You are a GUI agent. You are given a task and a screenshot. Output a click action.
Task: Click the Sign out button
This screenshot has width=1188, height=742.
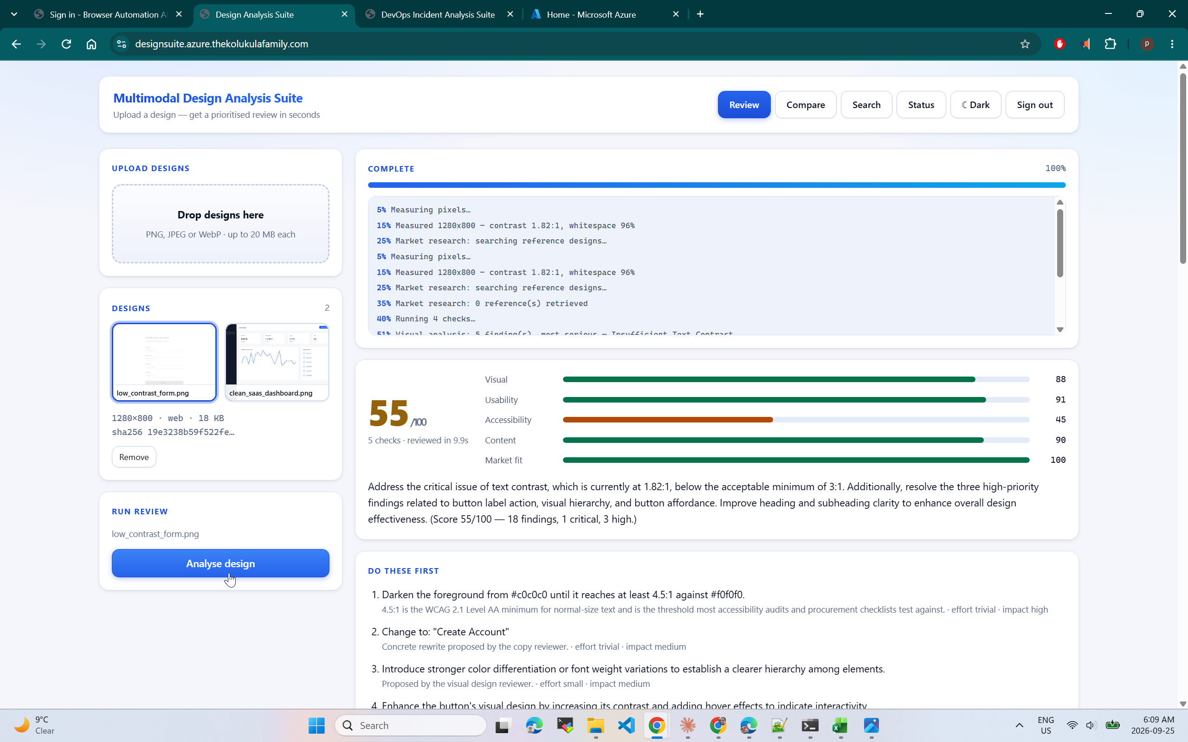tap(1034, 104)
